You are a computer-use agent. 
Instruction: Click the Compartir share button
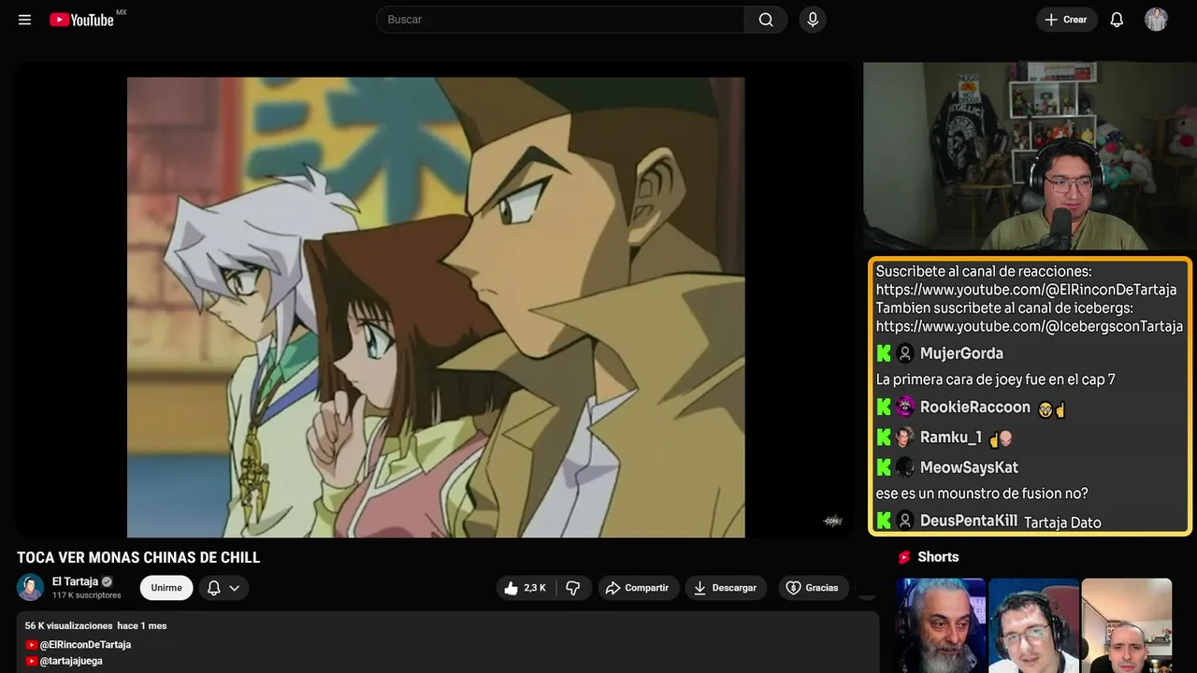pos(637,588)
